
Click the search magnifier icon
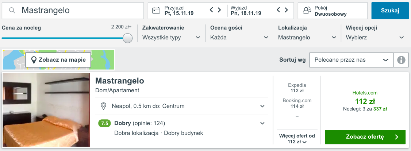[12, 11]
